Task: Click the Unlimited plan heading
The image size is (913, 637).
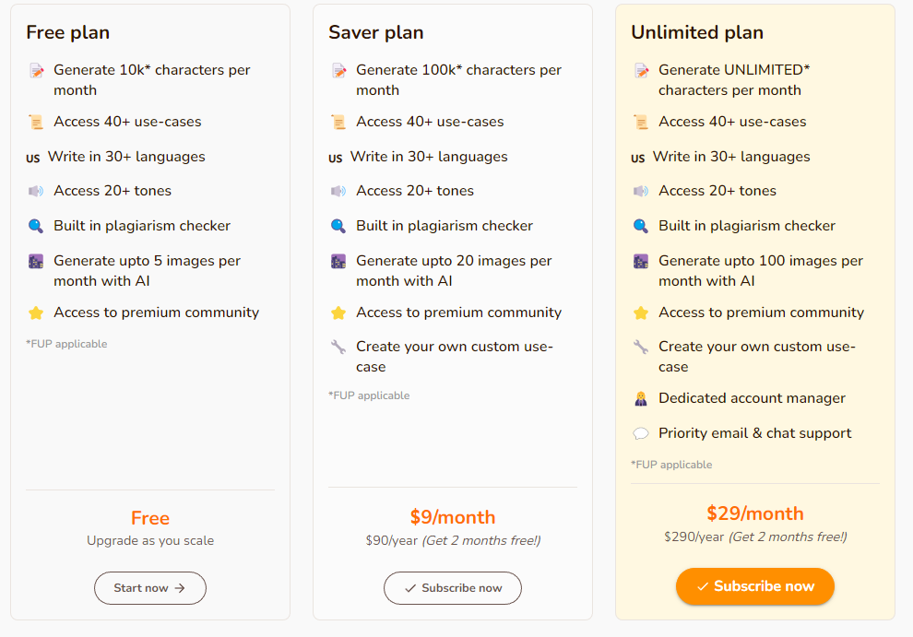Action: [697, 32]
